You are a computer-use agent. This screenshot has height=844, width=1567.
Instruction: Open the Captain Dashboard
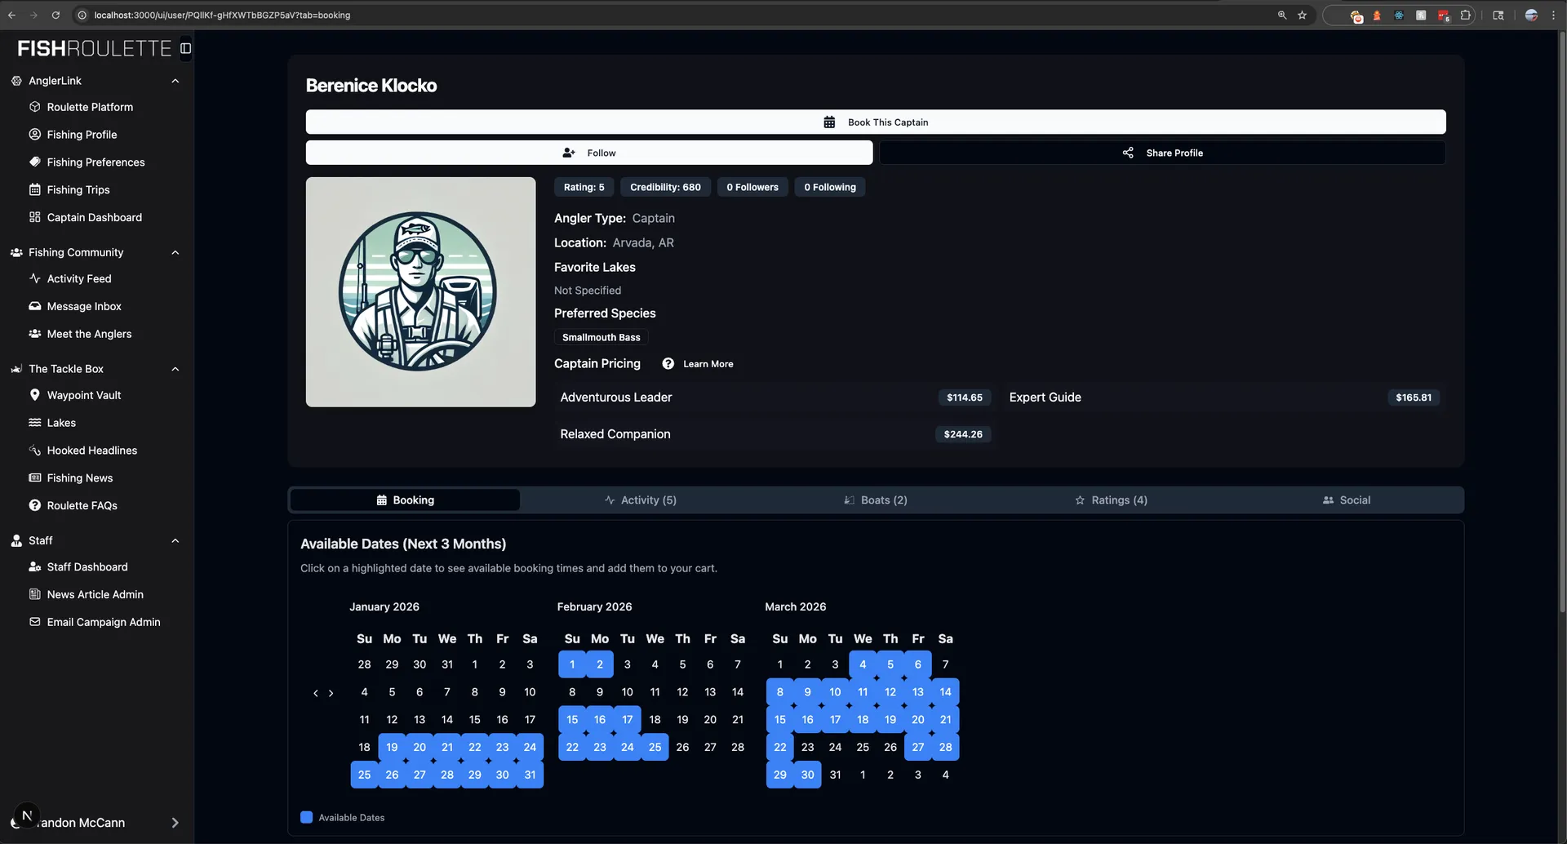click(x=93, y=217)
